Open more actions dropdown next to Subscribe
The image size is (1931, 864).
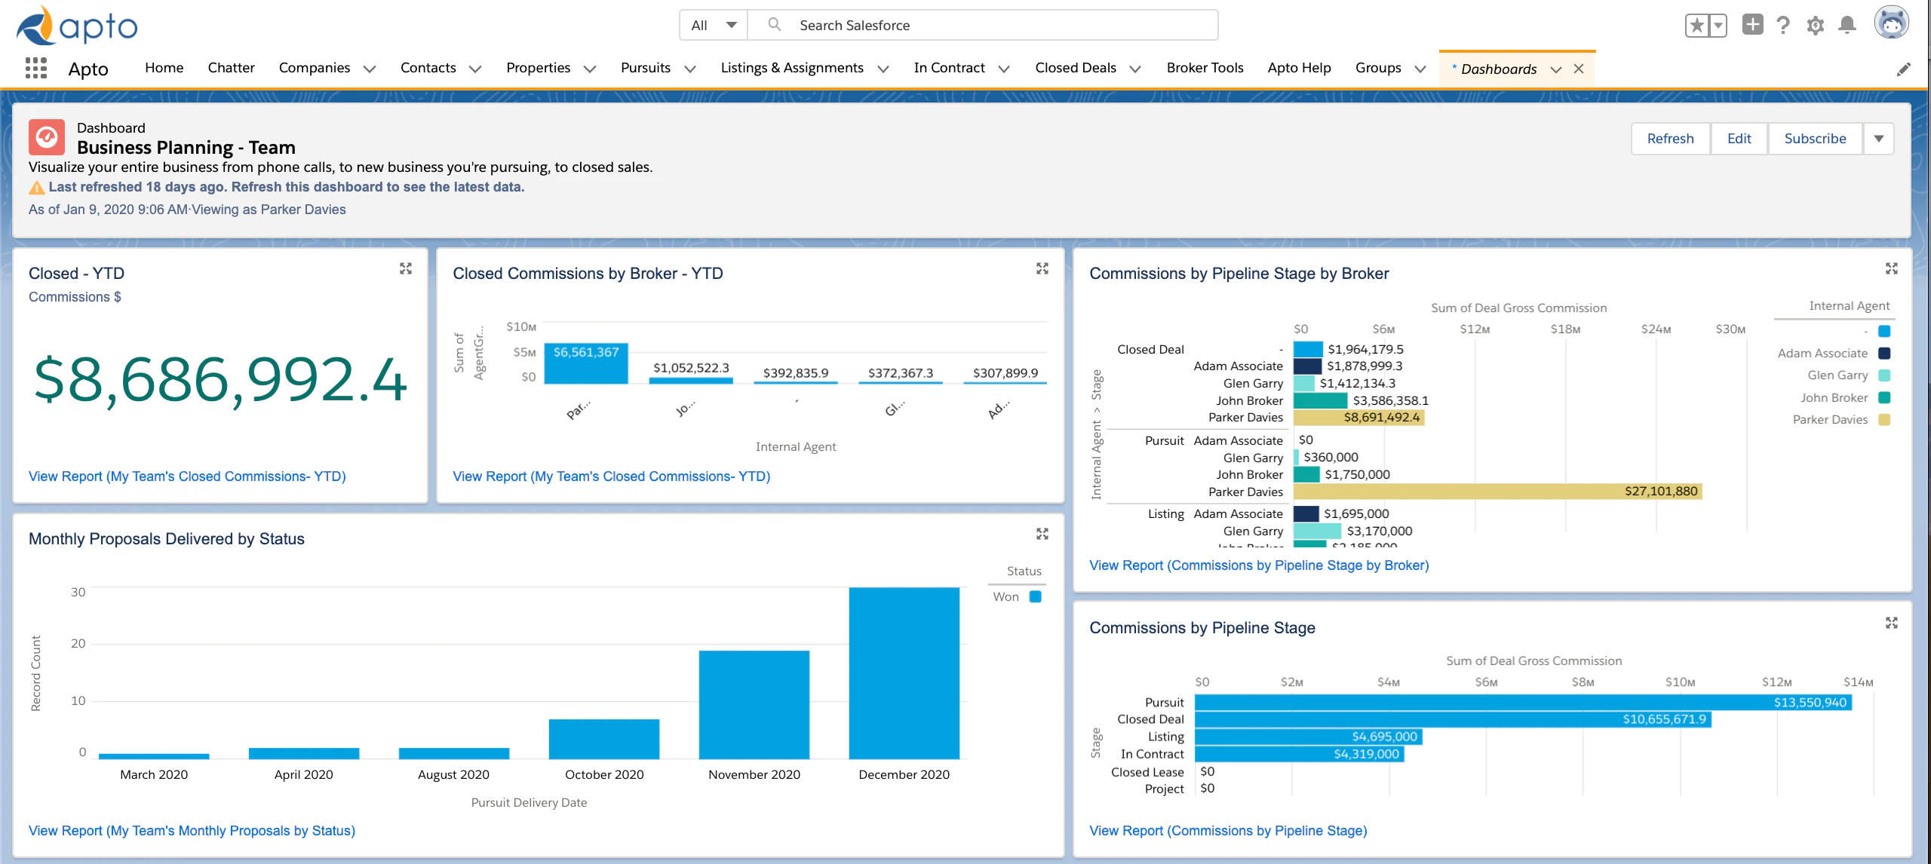tap(1879, 139)
